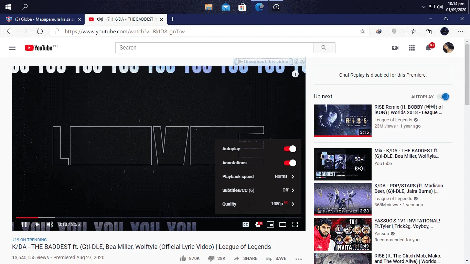Add this page to favorites star
The height and width of the screenshot is (264, 470).
362,32
